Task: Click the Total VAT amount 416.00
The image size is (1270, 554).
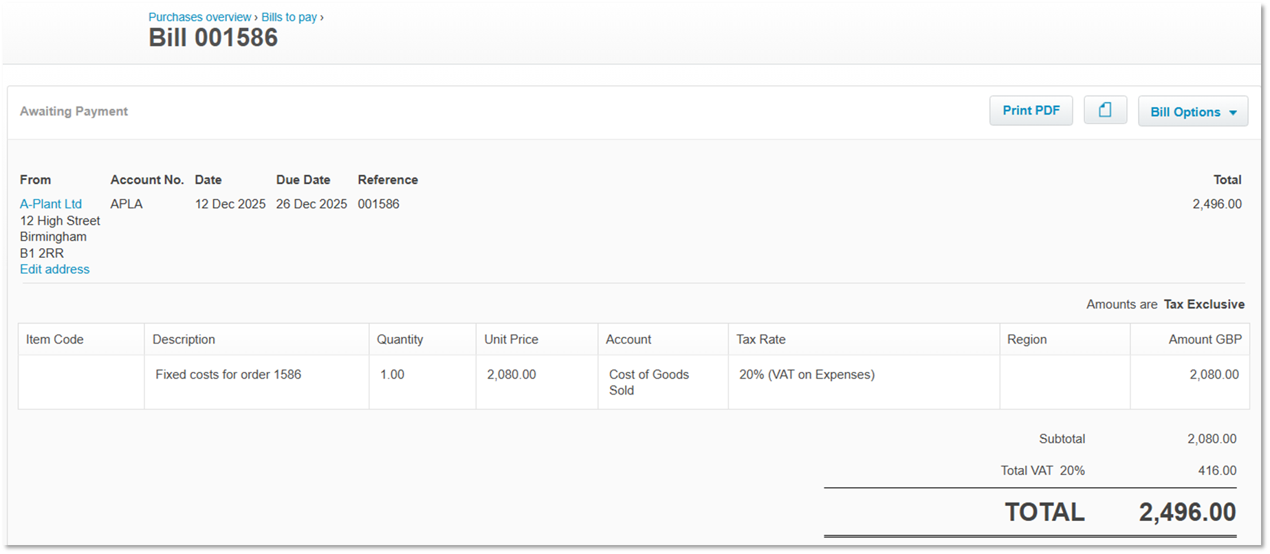Action: pyautogui.click(x=1216, y=471)
